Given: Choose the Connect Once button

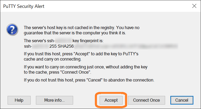Looking at the screenshot, I should (x=146, y=100).
